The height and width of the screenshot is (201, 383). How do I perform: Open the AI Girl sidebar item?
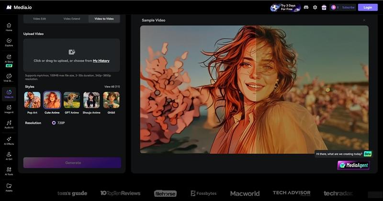click(9, 156)
